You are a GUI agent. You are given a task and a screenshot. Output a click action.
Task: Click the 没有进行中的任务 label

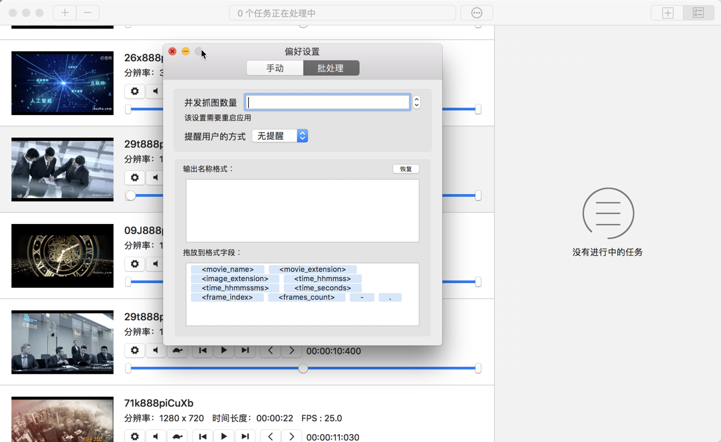tap(607, 252)
